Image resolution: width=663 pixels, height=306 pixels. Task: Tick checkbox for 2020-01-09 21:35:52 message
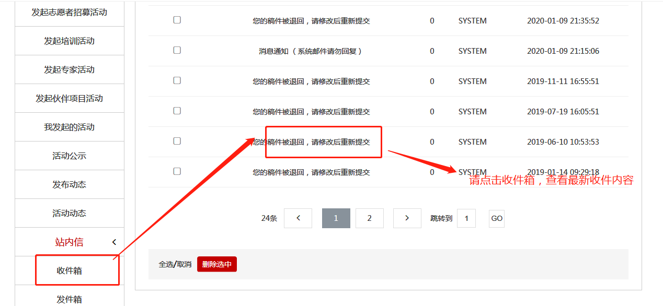(x=177, y=20)
